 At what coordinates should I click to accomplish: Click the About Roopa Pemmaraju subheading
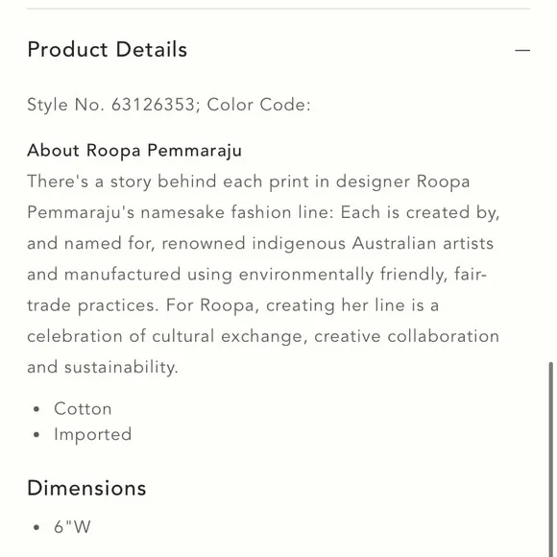click(x=134, y=150)
